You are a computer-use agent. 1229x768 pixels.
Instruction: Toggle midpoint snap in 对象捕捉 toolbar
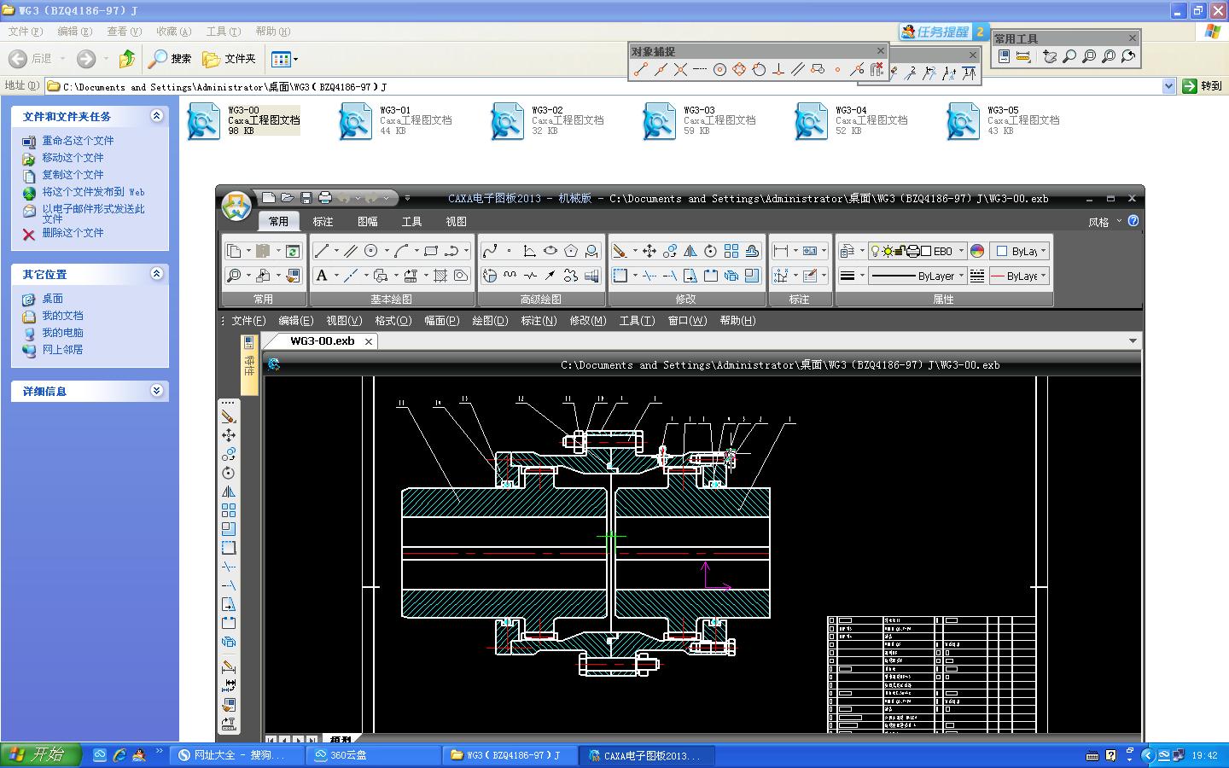[661, 70]
